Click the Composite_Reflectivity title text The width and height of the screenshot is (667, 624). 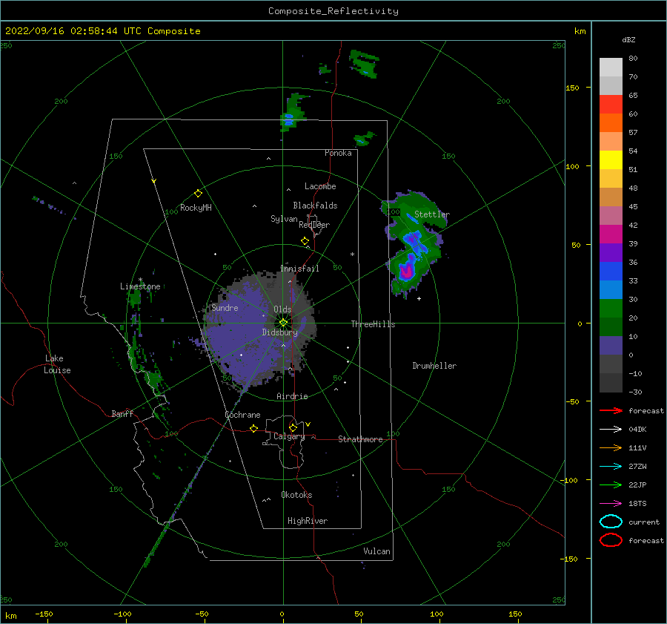pos(333,11)
